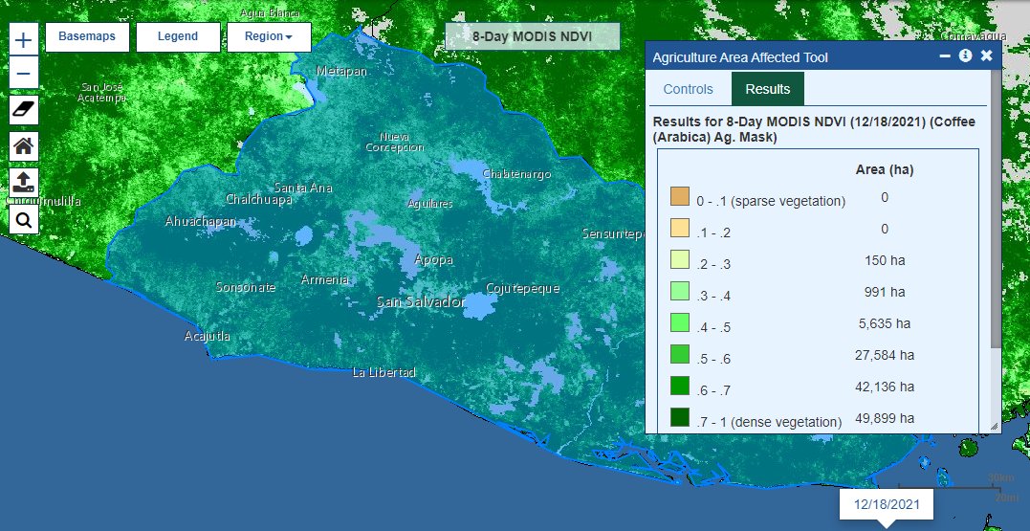Click the Santa Ana map label
The width and height of the screenshot is (1030, 531).
pos(303,188)
